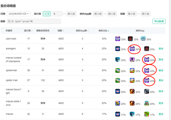Open the date dropdown 2022年09月13日

coord(19,14)
